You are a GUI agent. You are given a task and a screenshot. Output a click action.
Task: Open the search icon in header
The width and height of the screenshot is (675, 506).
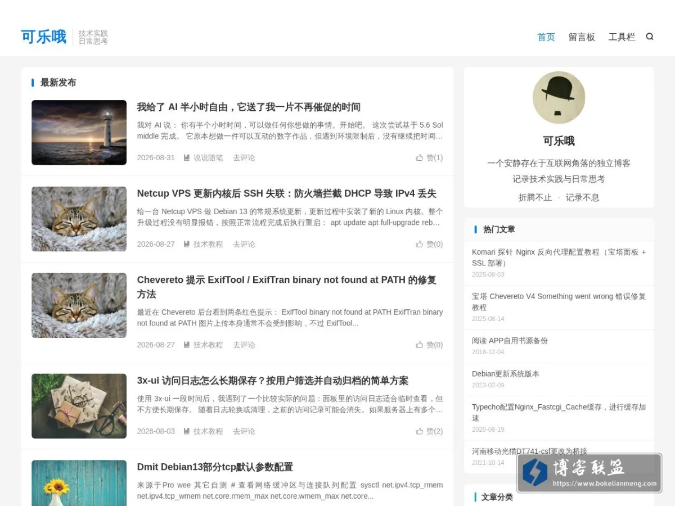(x=650, y=37)
